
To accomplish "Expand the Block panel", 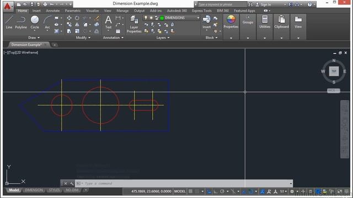I will click(211, 37).
